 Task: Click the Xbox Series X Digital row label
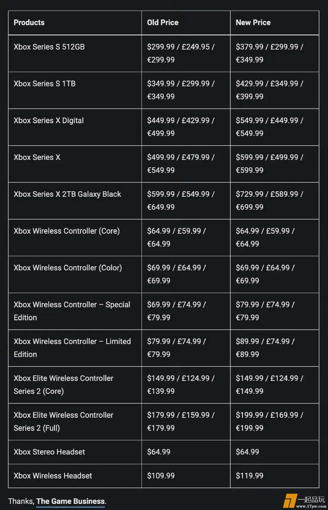pos(49,121)
